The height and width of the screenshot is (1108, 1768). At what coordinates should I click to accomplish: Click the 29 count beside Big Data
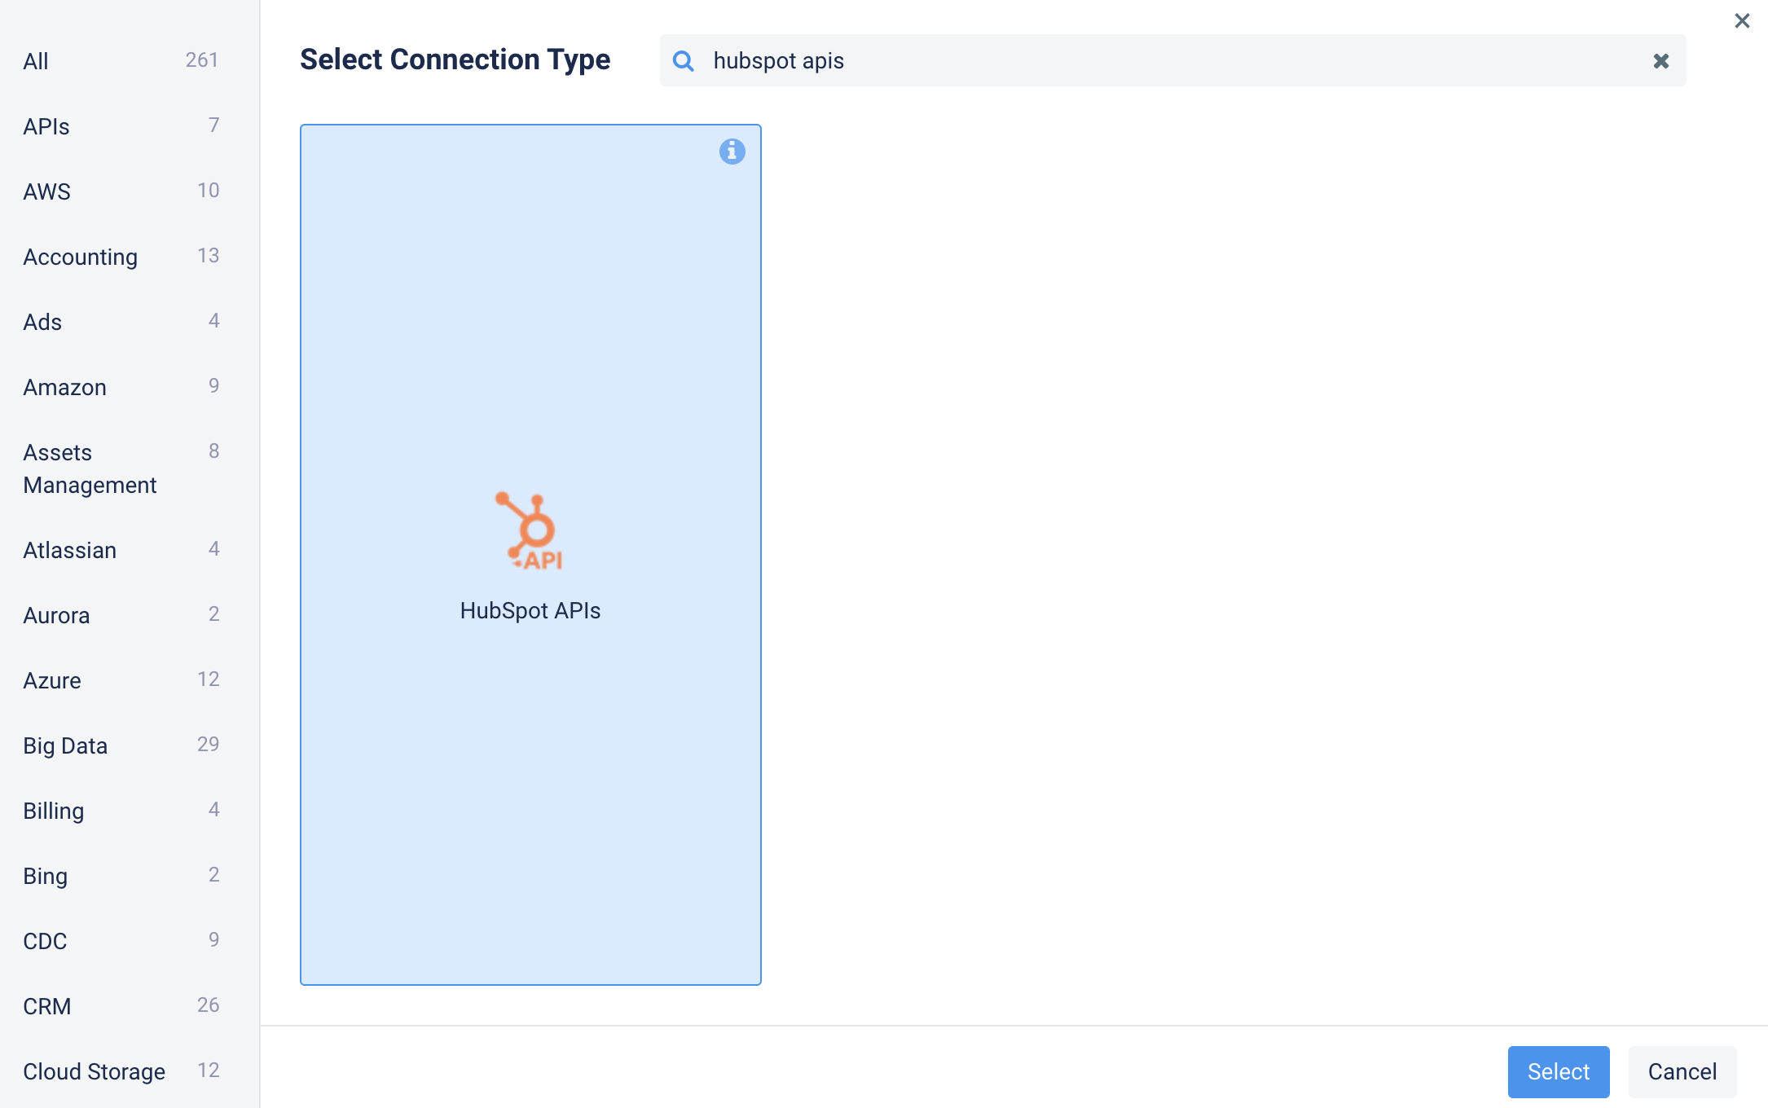point(208,745)
